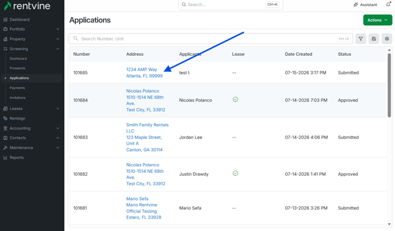This screenshot has height=231, width=395.
Task: Click the Rentvine logo
Action: click(27, 6)
